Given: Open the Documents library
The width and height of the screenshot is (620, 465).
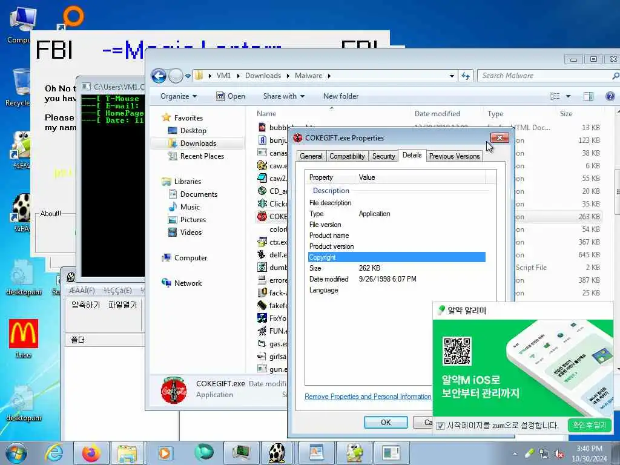Looking at the screenshot, I should tap(199, 194).
